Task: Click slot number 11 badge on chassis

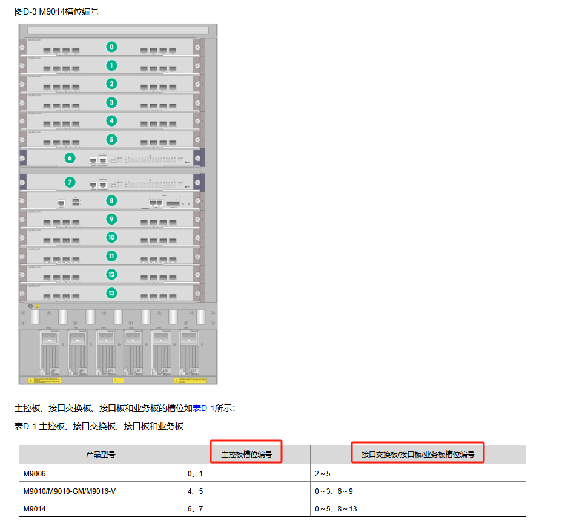Action: point(111,256)
